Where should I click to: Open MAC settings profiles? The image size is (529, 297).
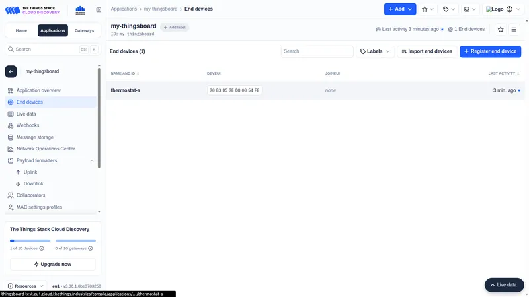pos(51,207)
